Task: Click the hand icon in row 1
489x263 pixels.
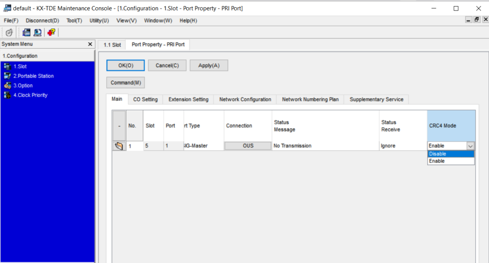Action: pyautogui.click(x=119, y=146)
